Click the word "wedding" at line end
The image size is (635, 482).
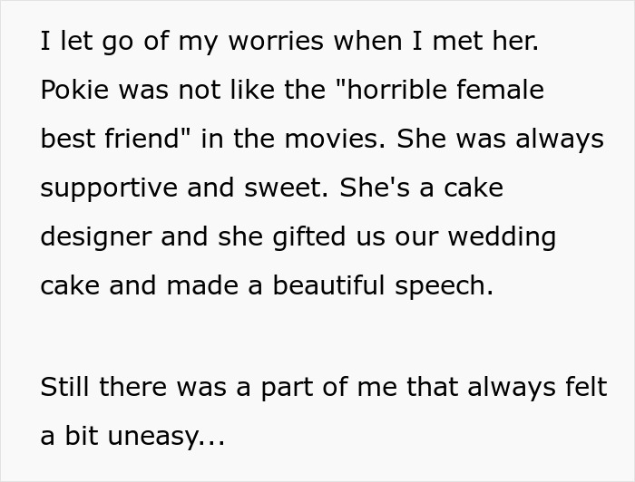click(x=503, y=237)
